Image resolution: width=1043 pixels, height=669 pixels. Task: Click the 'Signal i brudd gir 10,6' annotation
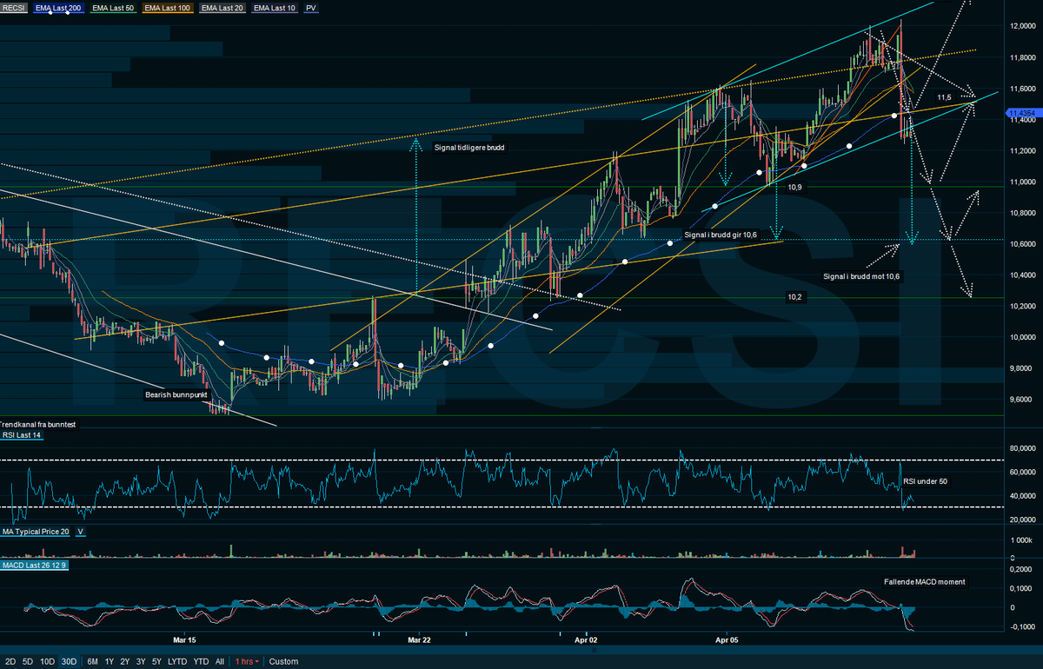click(721, 235)
